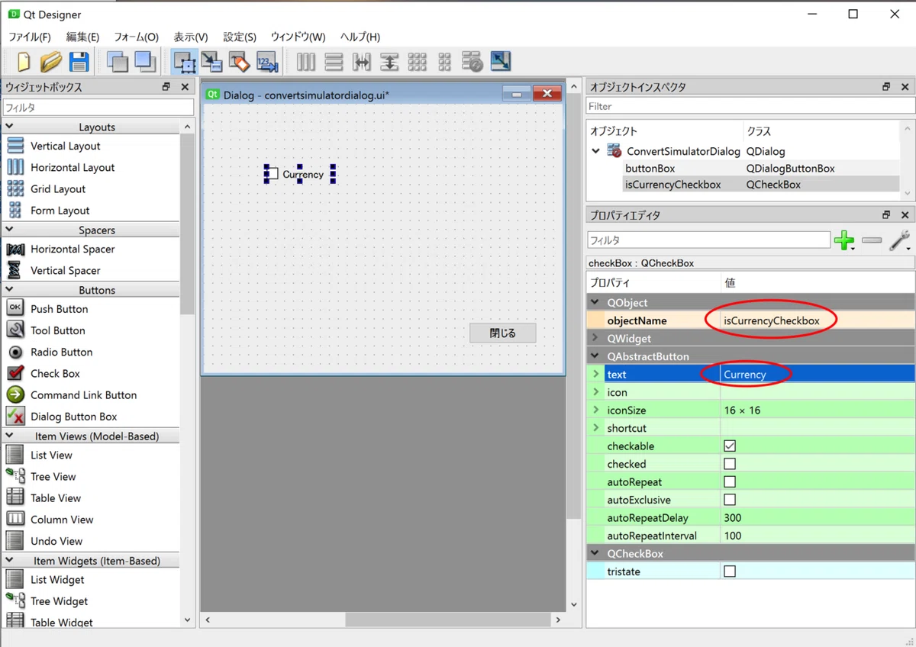Tick the Currency checkbox on the form

tap(272, 174)
